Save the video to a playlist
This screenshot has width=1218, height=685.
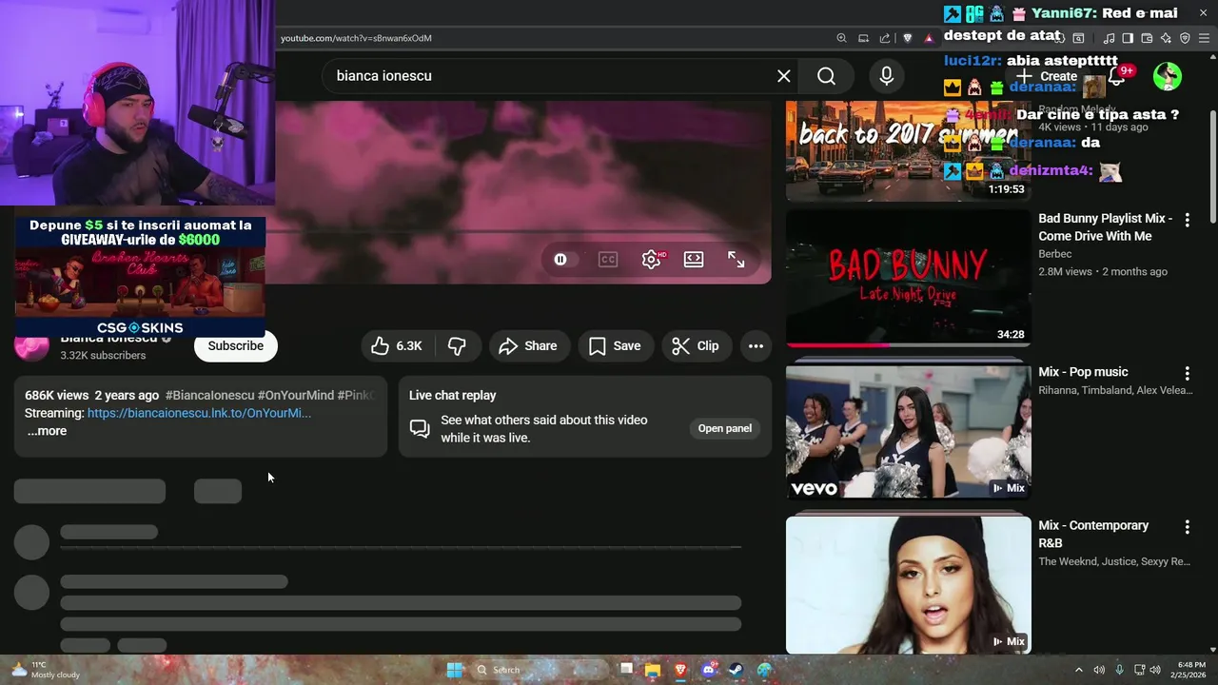[x=616, y=346]
